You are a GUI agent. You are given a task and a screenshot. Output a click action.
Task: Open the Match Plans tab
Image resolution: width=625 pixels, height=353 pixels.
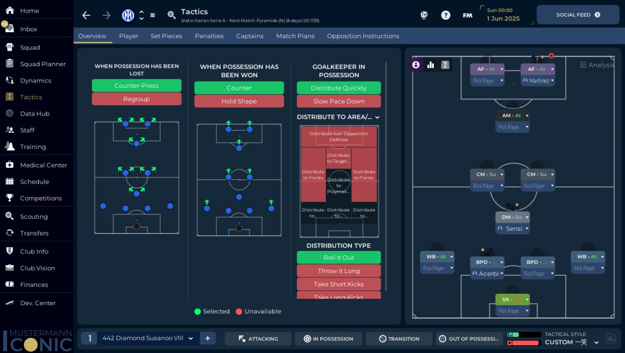pyautogui.click(x=295, y=36)
